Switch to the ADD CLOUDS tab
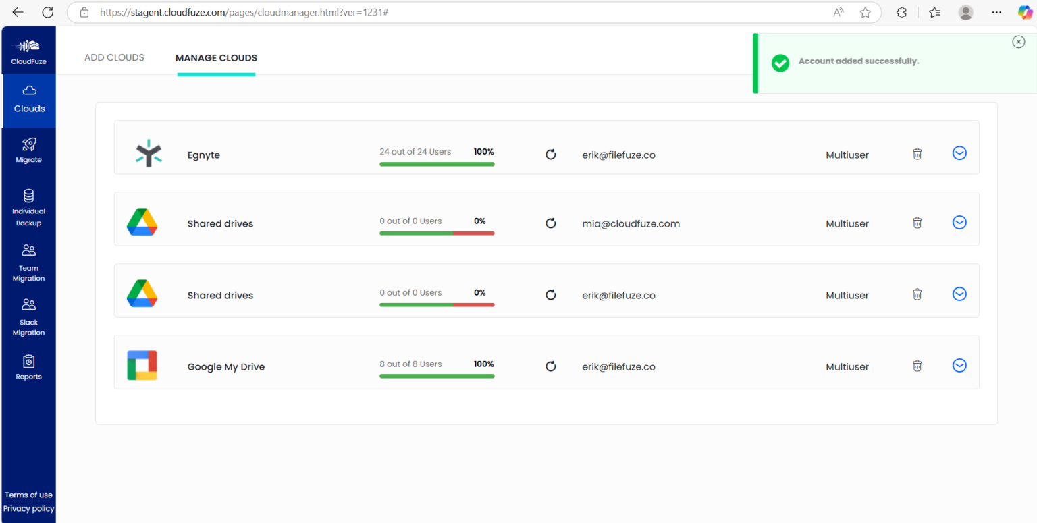Screen dimensions: 1037x523 (114, 57)
